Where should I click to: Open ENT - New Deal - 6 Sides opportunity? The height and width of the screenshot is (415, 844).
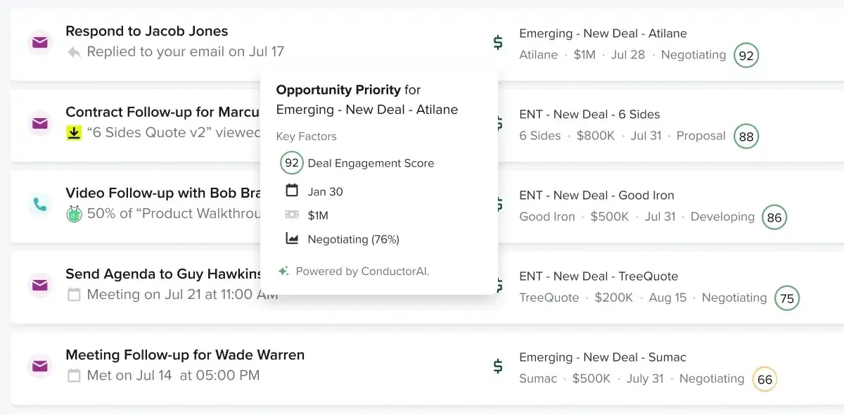click(589, 114)
